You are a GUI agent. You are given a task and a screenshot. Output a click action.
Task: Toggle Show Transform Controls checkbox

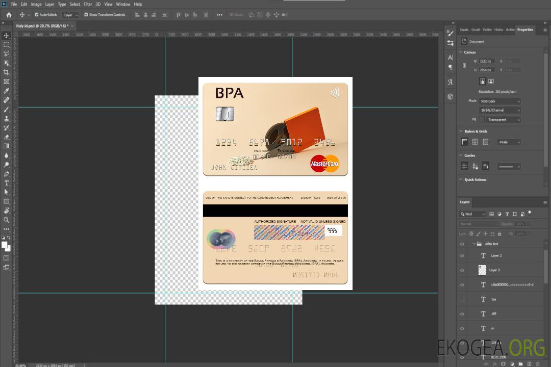(86, 15)
